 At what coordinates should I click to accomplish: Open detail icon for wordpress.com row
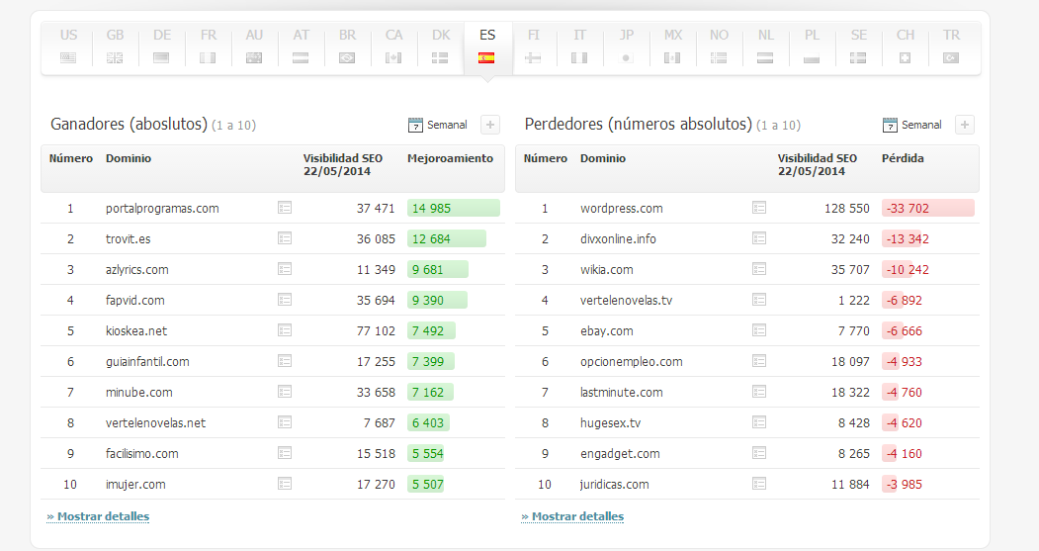coord(759,208)
